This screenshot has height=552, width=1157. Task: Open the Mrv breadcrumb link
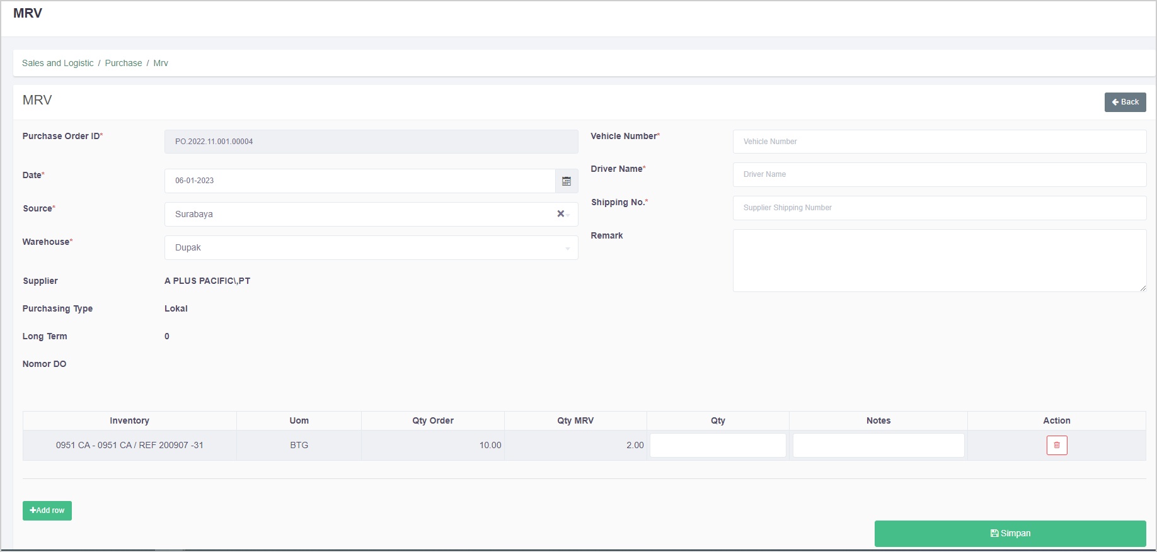[161, 63]
